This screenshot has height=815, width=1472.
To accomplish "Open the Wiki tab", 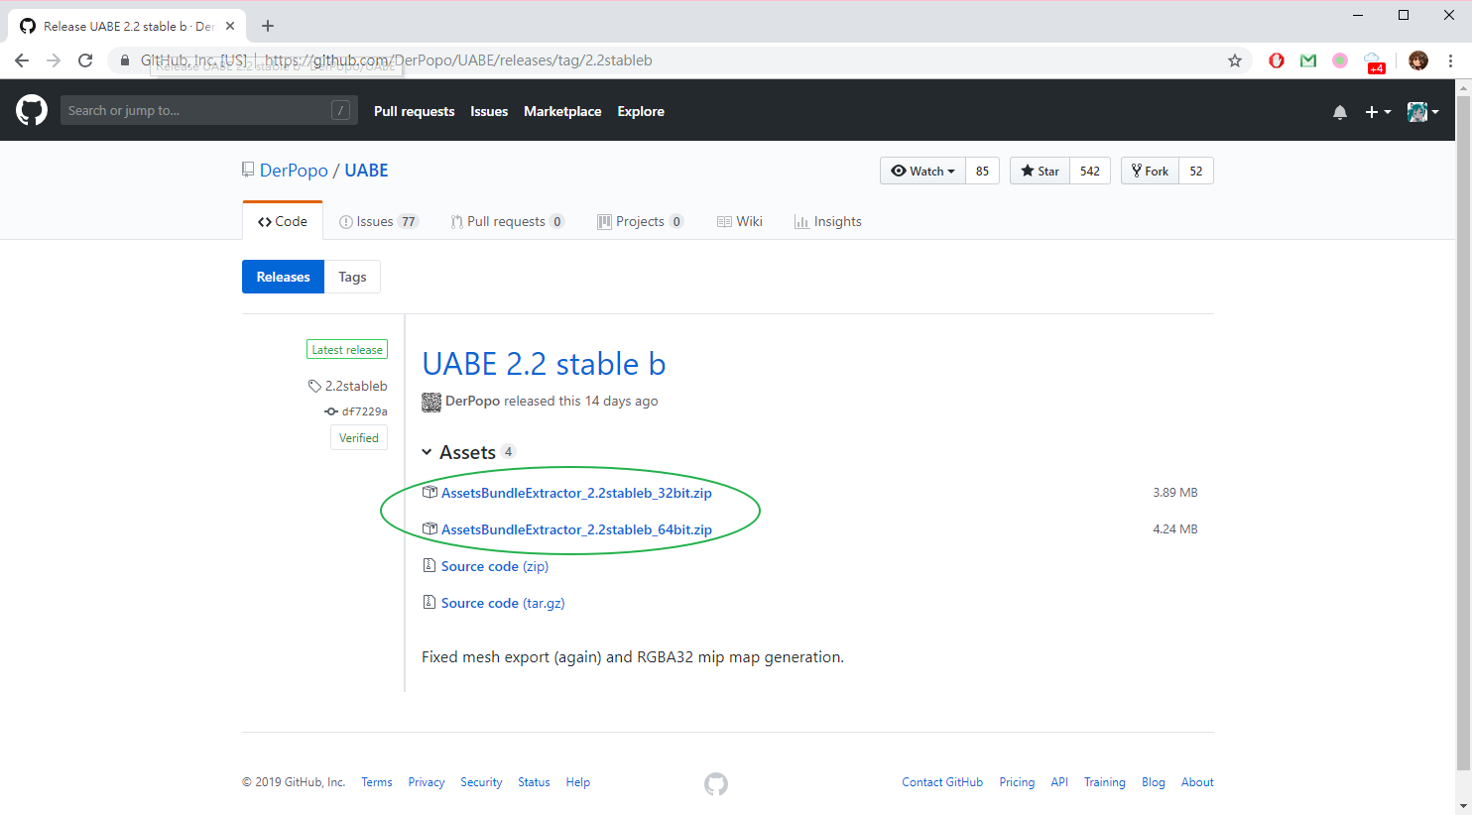I will tap(739, 221).
